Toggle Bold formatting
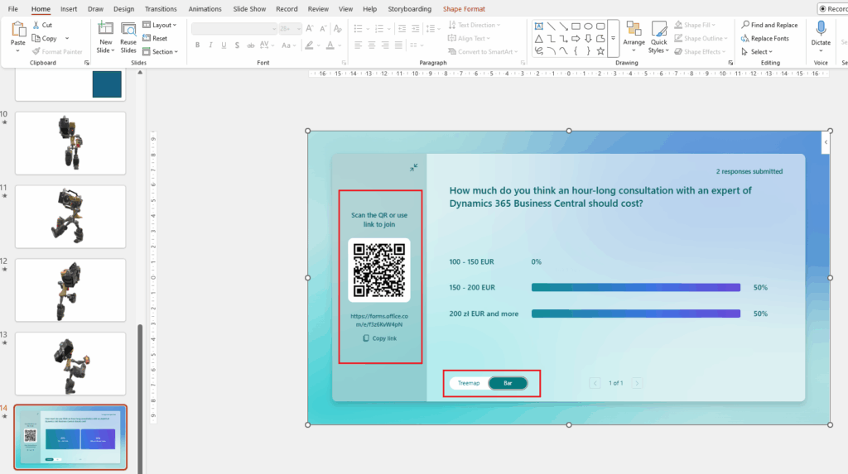This screenshot has height=474, width=848. pos(197,45)
